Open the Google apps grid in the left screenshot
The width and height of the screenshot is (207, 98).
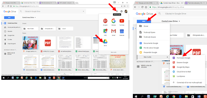click(117, 11)
